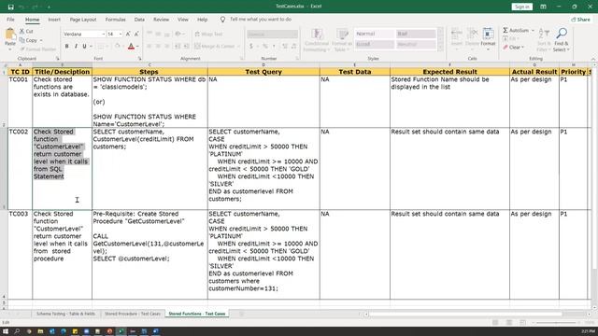Click the Share button
This screenshot has width=598, height=336.
point(580,20)
